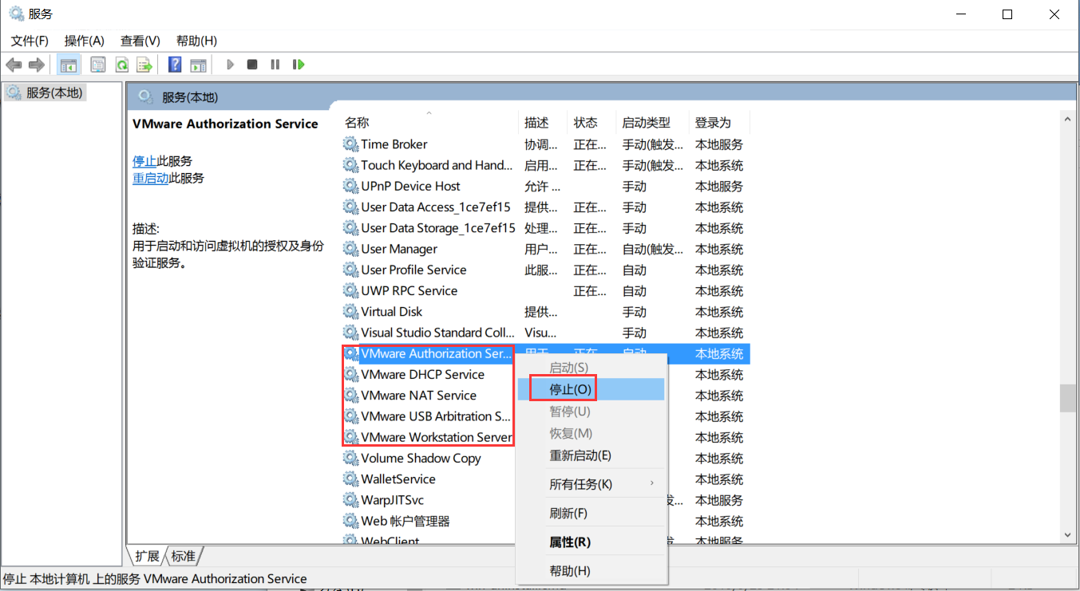Image resolution: width=1080 pixels, height=591 pixels.
Task: Switch to the 标准 tab
Action: pyautogui.click(x=183, y=556)
